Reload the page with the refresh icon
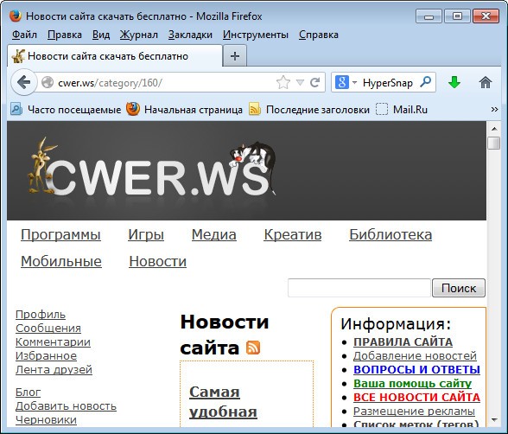This screenshot has width=508, height=434. (x=315, y=82)
